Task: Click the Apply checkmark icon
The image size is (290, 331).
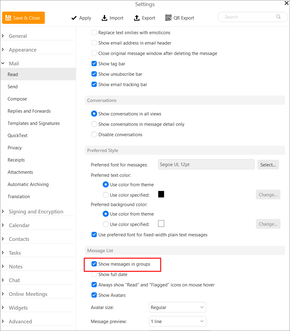Action: 74,18
